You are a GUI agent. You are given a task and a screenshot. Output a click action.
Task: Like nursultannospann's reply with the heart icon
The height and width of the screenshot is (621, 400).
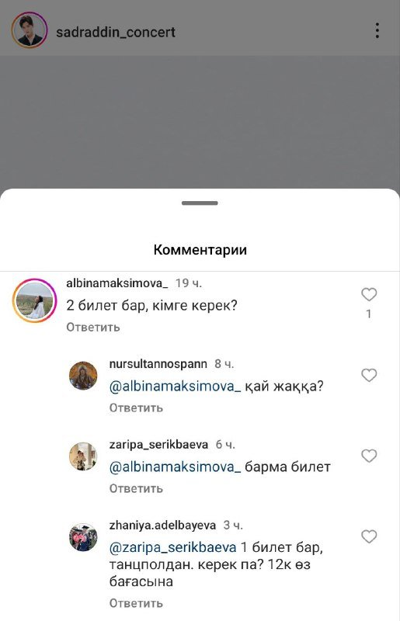point(369,375)
